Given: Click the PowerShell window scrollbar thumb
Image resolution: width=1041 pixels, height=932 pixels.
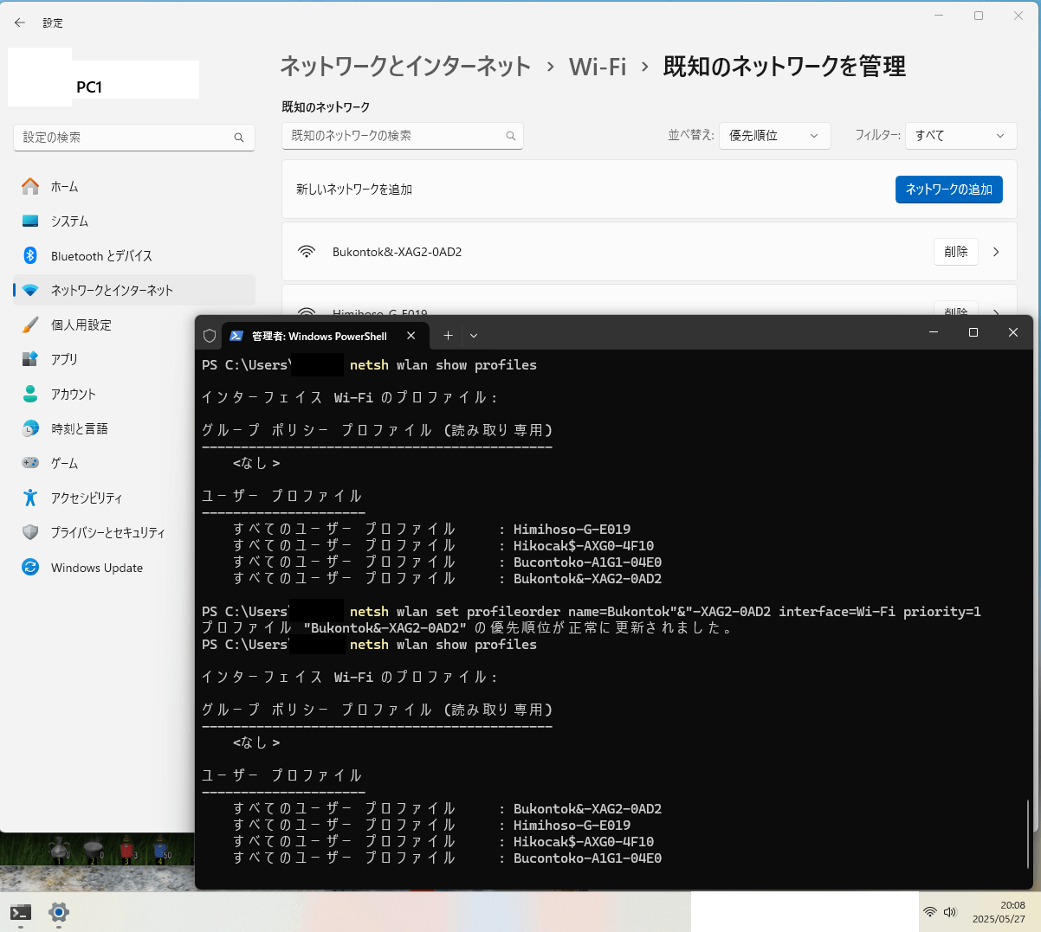Looking at the screenshot, I should coord(1028,834).
